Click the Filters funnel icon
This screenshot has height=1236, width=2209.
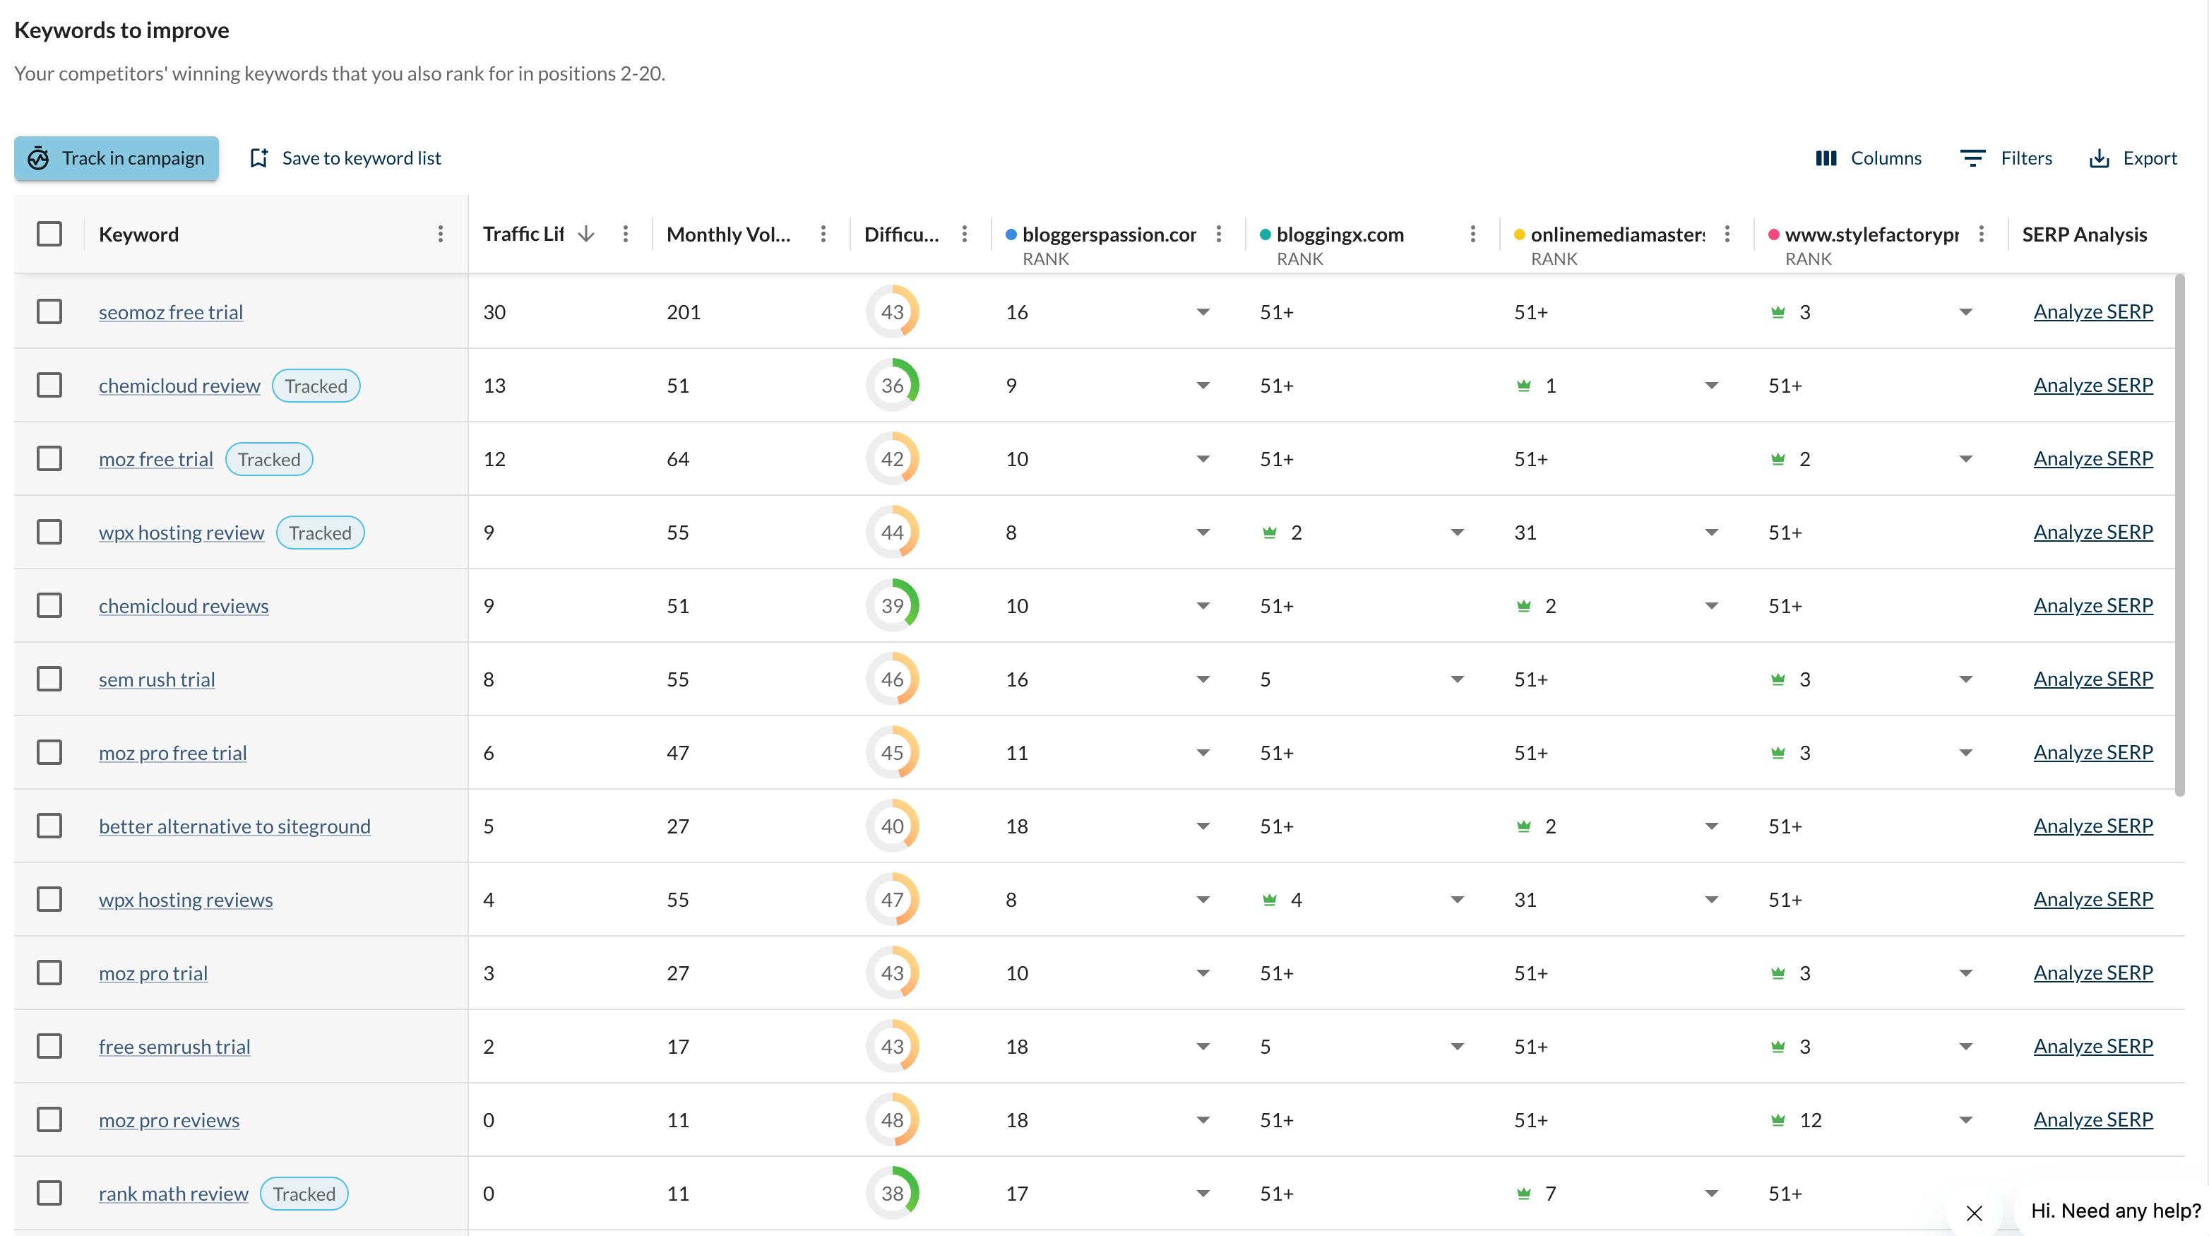point(1973,158)
